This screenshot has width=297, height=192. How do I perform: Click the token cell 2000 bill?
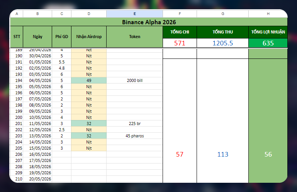pos(135,80)
